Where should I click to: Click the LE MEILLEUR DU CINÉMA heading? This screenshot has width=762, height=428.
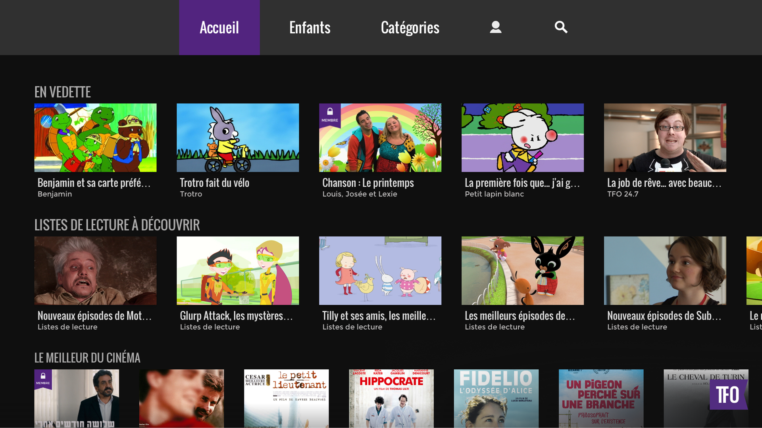87,358
